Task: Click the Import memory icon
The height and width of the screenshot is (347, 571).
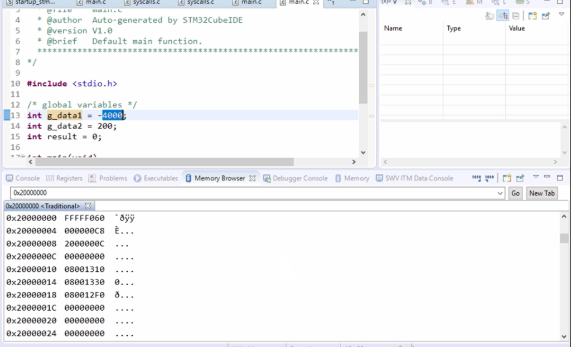Action: pyautogui.click(x=476, y=178)
